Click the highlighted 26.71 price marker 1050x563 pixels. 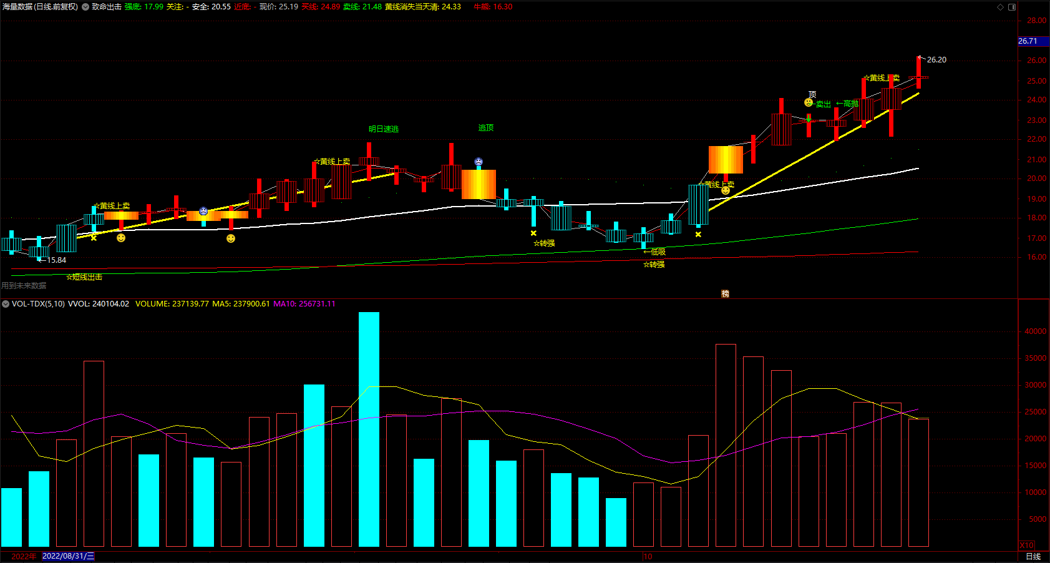point(1033,41)
